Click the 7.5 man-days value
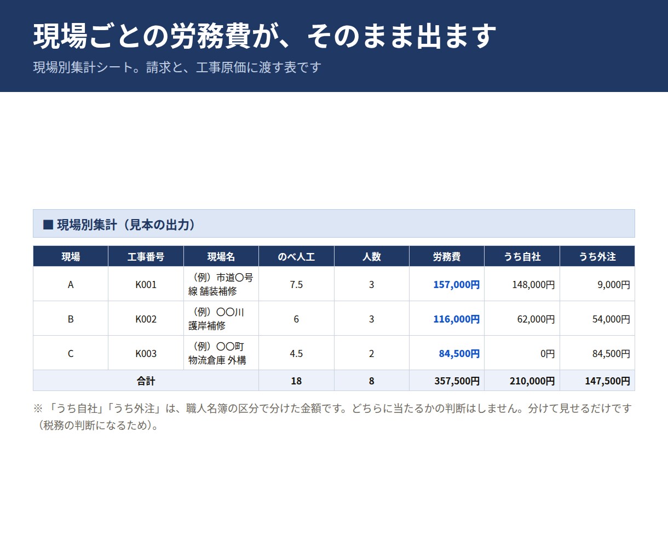 (296, 284)
